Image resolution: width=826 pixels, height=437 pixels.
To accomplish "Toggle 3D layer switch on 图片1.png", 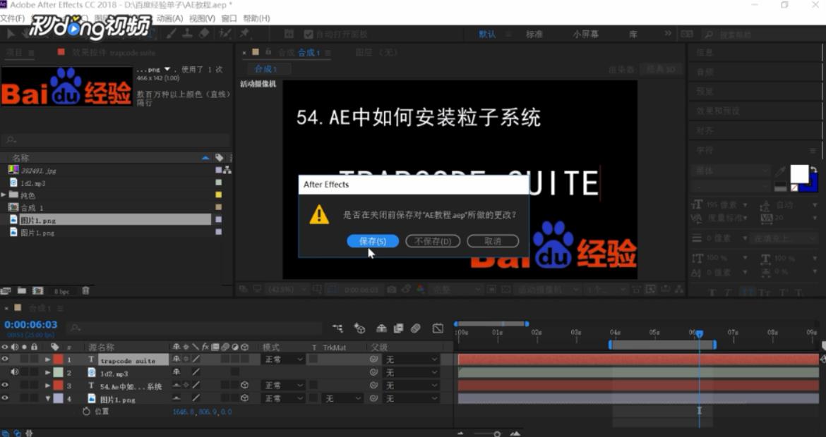I will (x=244, y=399).
